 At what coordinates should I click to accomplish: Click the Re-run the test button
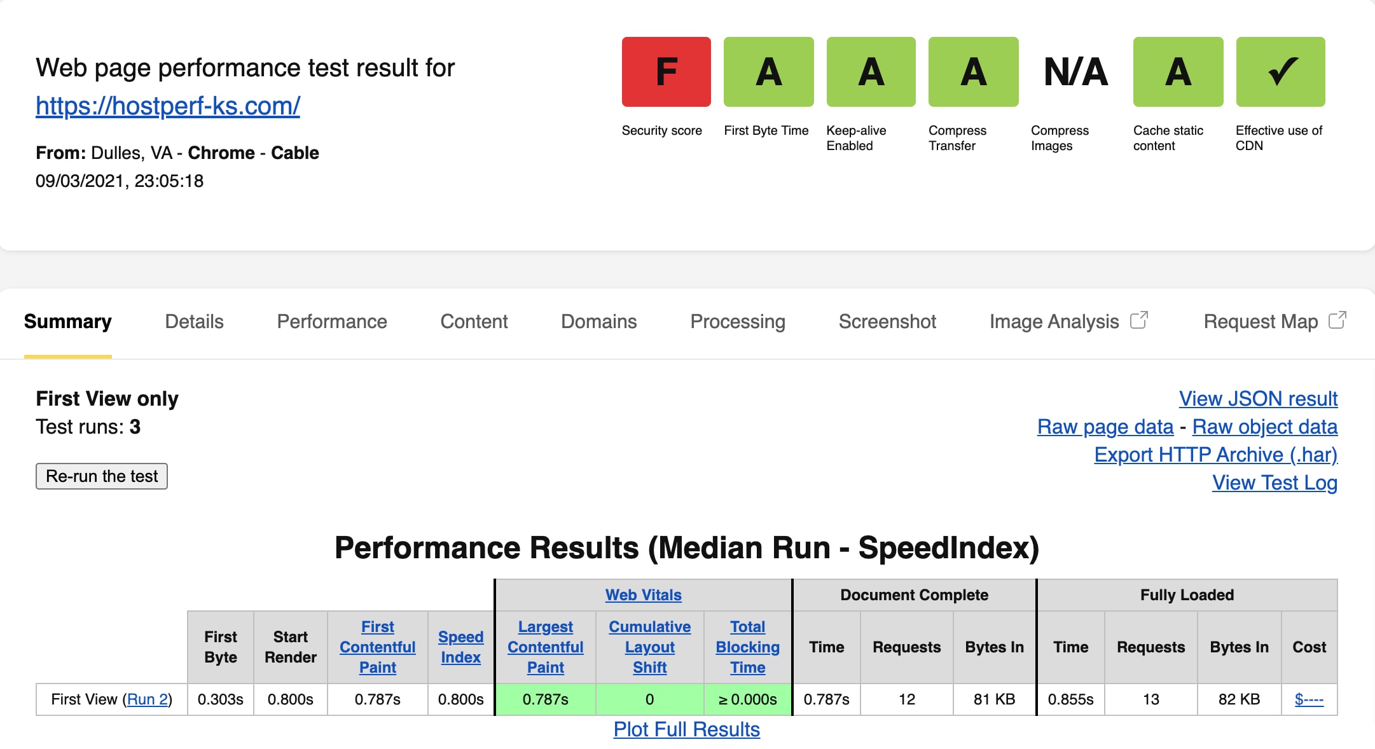(102, 476)
